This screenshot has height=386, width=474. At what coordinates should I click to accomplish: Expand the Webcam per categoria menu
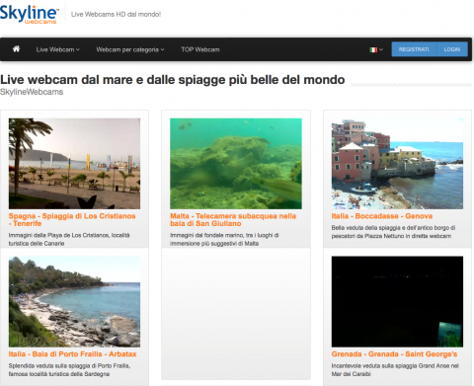(x=130, y=49)
